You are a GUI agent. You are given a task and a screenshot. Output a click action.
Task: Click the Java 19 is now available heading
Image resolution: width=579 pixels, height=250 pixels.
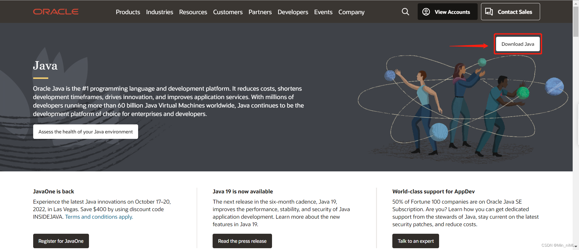(243, 192)
